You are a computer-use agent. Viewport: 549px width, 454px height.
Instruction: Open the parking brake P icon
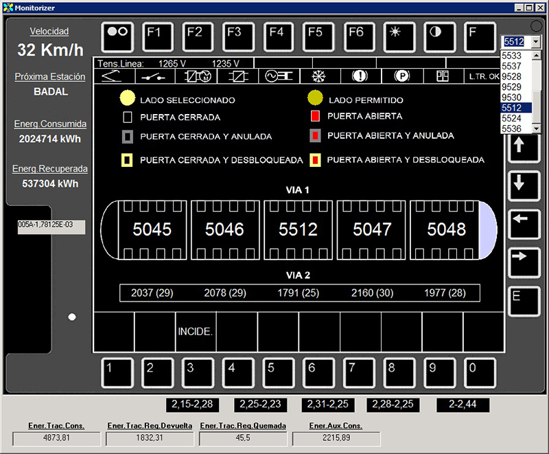401,76
